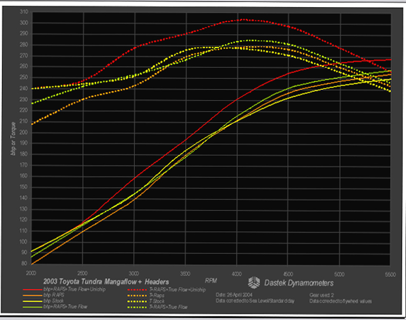This screenshot has width=406, height=320.
Task: Click the 4500 RPM axis tick label
Action: click(288, 274)
